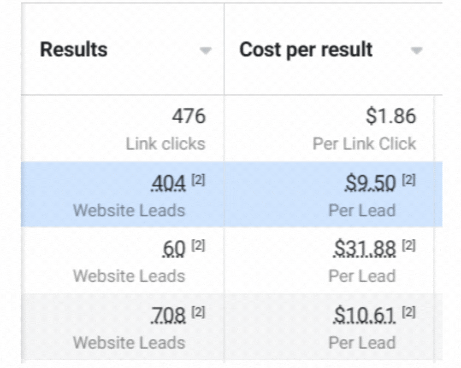Click the footnote marker beside $31.88
The width and height of the screenshot is (461, 368).
[408, 246]
